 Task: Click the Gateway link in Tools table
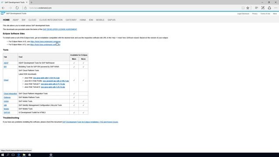(x=7, y=98)
